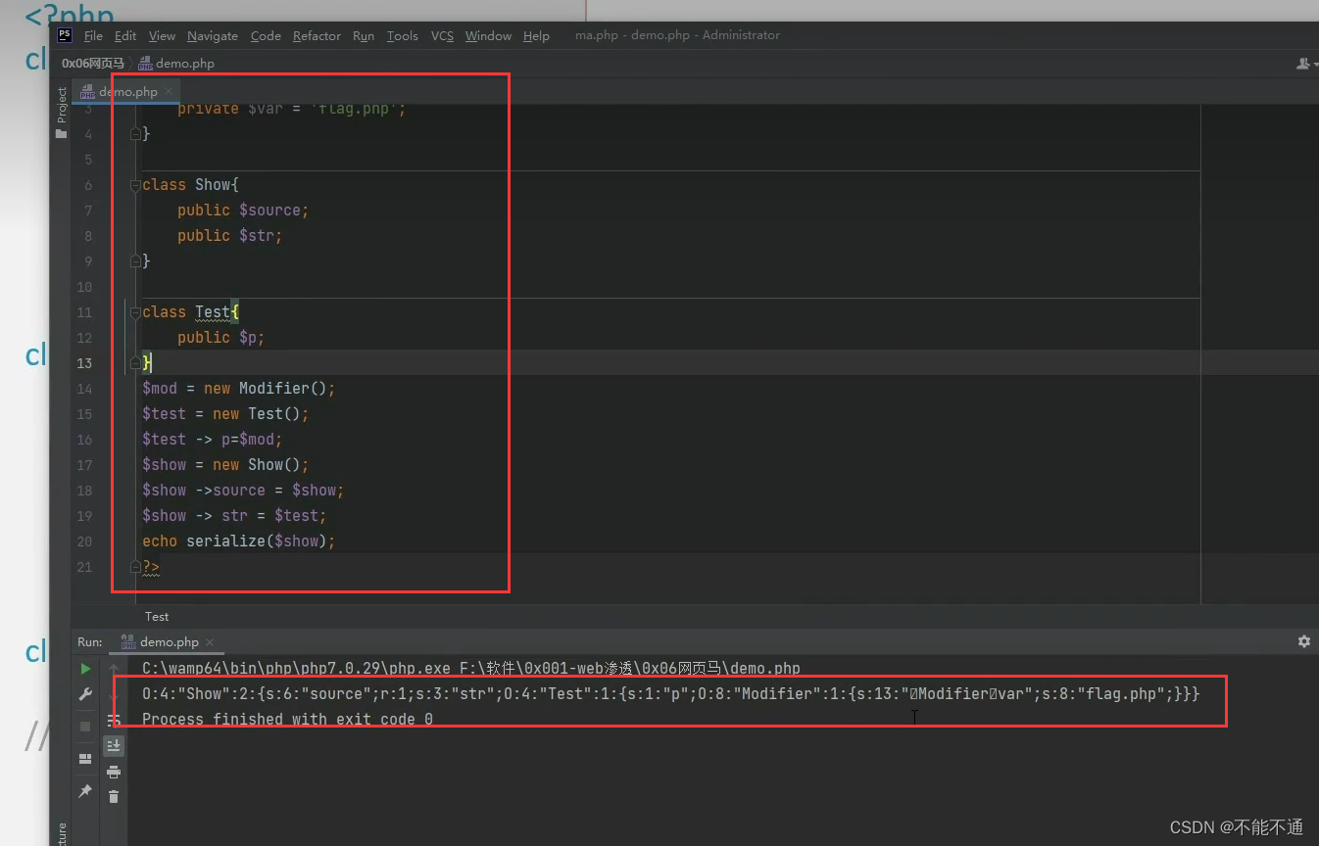Open the Navigate menu
Screen dimensions: 1319x846
click(213, 35)
